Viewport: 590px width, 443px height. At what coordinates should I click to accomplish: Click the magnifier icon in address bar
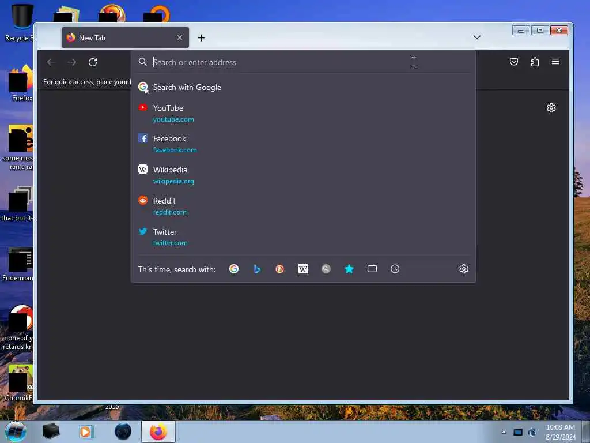click(143, 62)
